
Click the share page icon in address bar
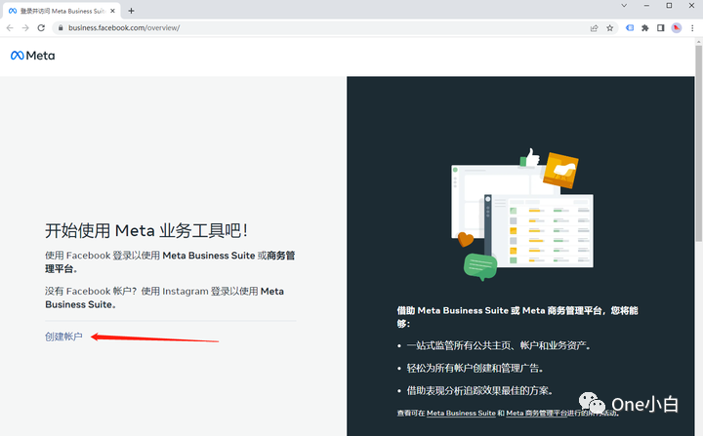(594, 27)
